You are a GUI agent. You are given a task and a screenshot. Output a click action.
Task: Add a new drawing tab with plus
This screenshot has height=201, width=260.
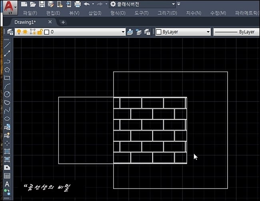click(x=63, y=22)
